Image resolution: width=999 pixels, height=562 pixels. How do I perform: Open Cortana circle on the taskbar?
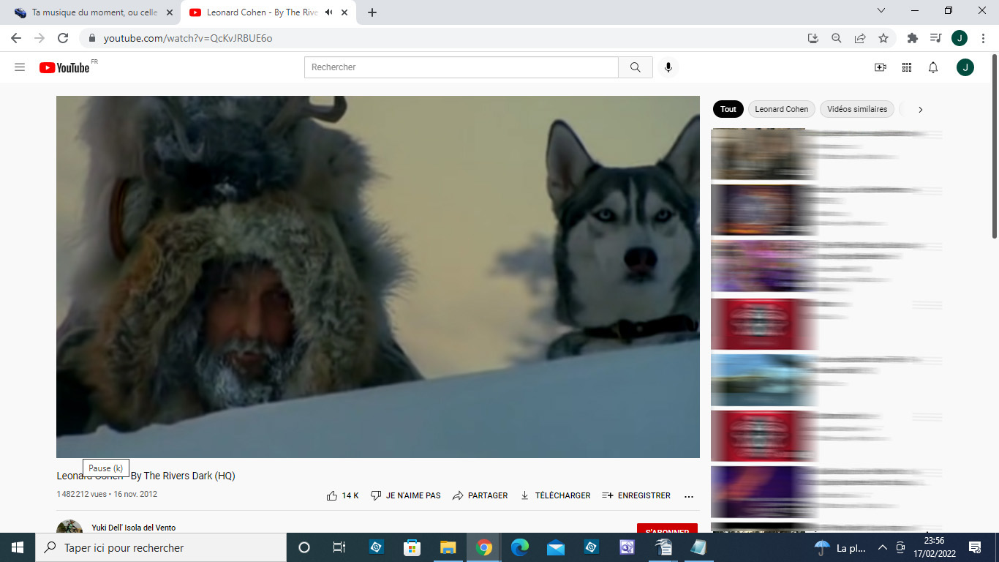304,547
